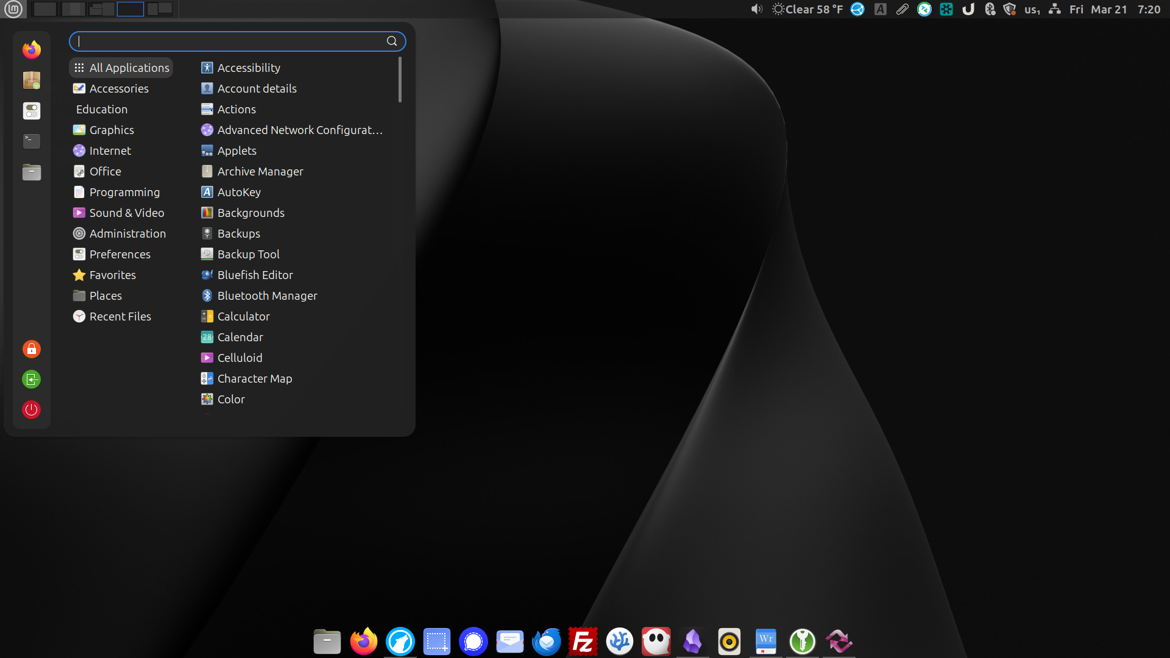Click the network connection tray icon

point(1055,9)
